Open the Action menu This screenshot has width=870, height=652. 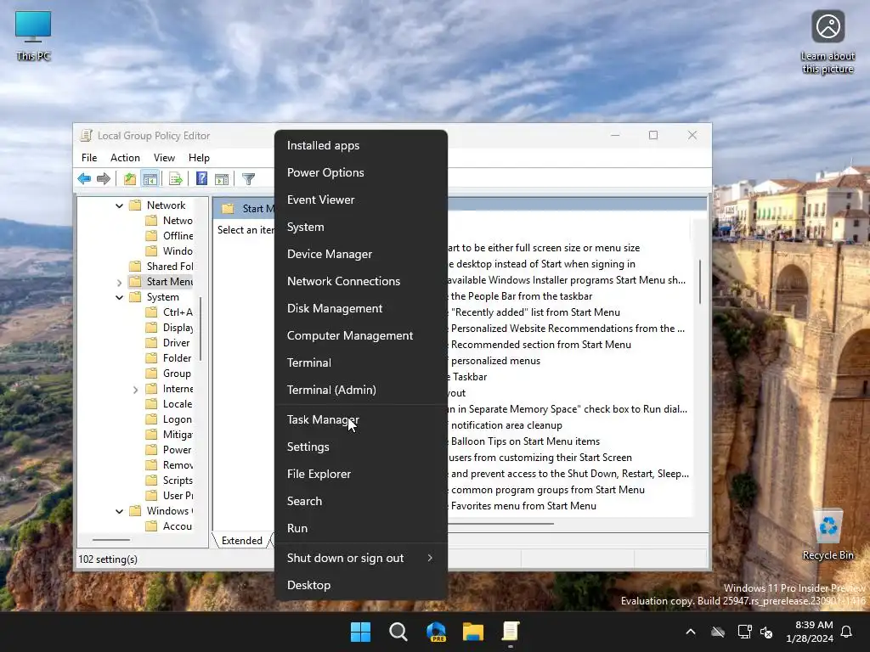click(x=125, y=158)
